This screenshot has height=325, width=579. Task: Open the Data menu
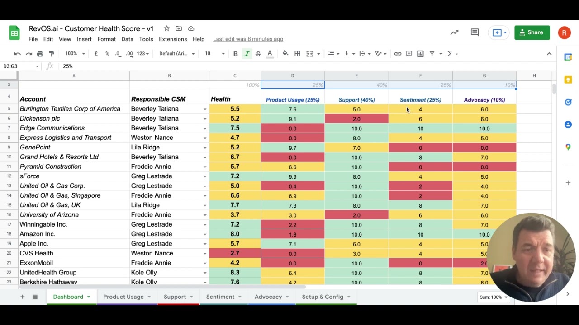click(127, 39)
